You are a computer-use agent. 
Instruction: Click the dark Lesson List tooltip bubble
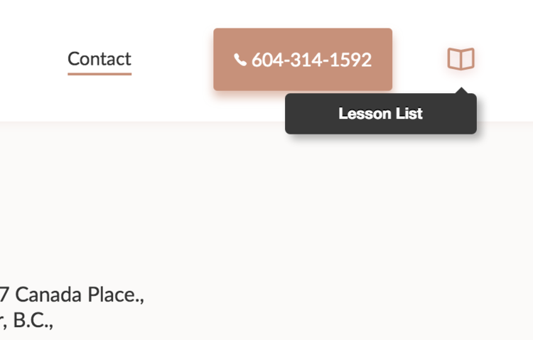[381, 114]
